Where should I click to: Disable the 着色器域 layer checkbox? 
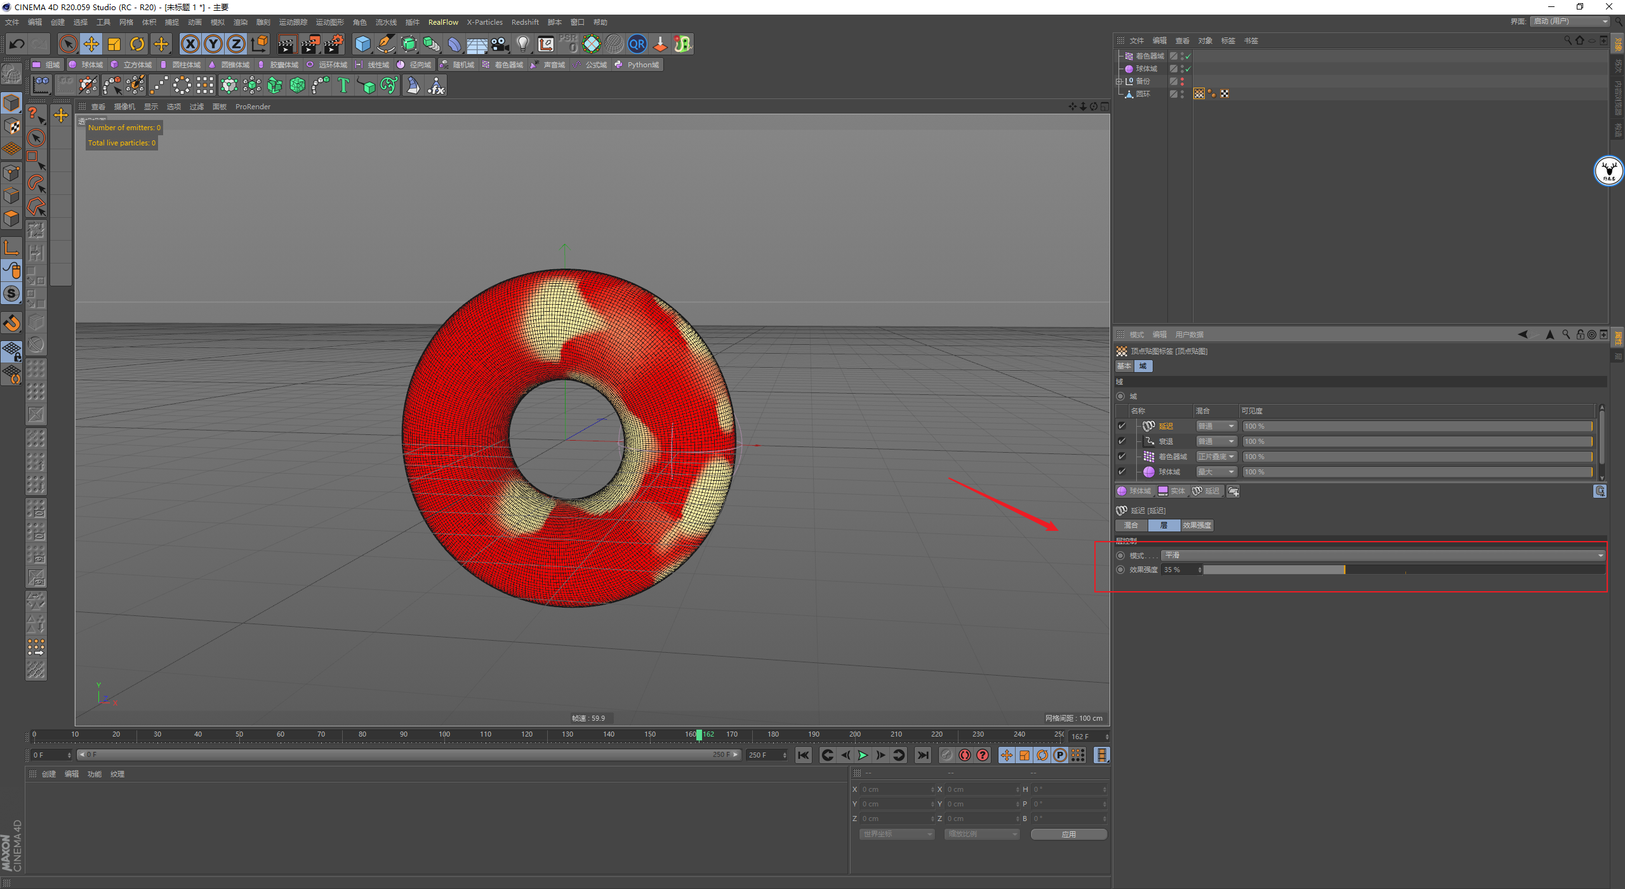coord(1122,457)
